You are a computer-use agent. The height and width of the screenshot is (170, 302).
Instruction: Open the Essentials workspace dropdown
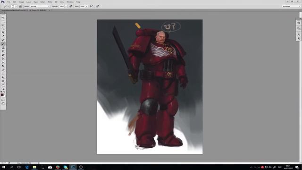point(291,6)
